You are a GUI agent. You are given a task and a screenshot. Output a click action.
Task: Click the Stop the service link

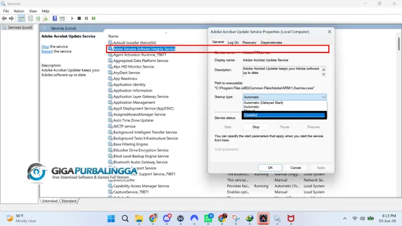[45, 47]
